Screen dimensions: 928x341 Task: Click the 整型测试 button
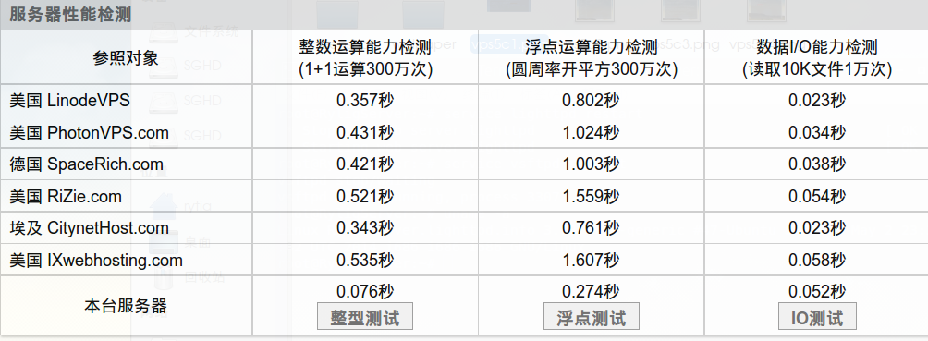point(365,317)
